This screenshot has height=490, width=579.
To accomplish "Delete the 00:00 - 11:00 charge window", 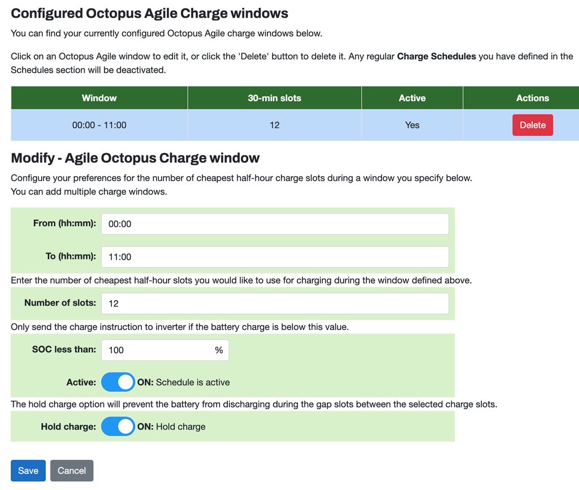I will (x=532, y=125).
